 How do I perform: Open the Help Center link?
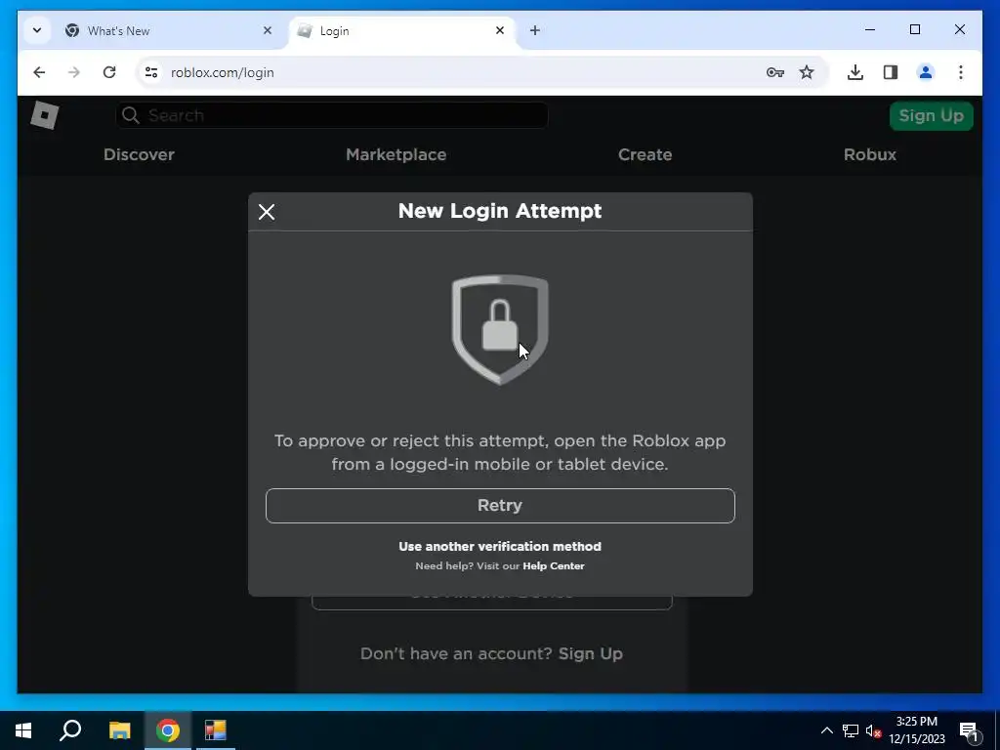point(554,565)
